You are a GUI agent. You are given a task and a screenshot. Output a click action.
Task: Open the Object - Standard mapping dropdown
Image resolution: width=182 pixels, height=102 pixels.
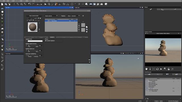point(73,16)
